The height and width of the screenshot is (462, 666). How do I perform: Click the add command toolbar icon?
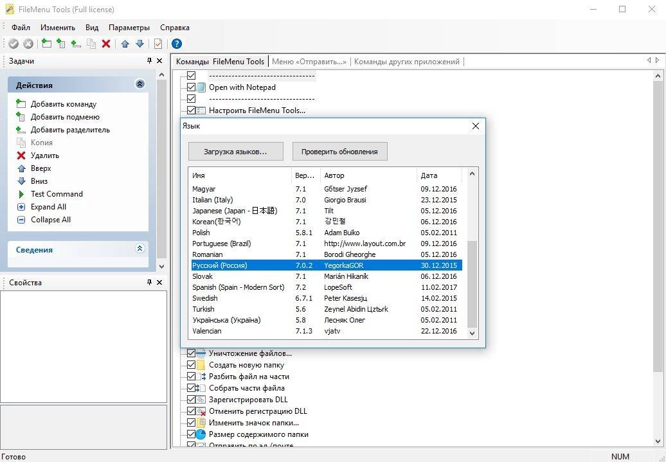coord(46,43)
